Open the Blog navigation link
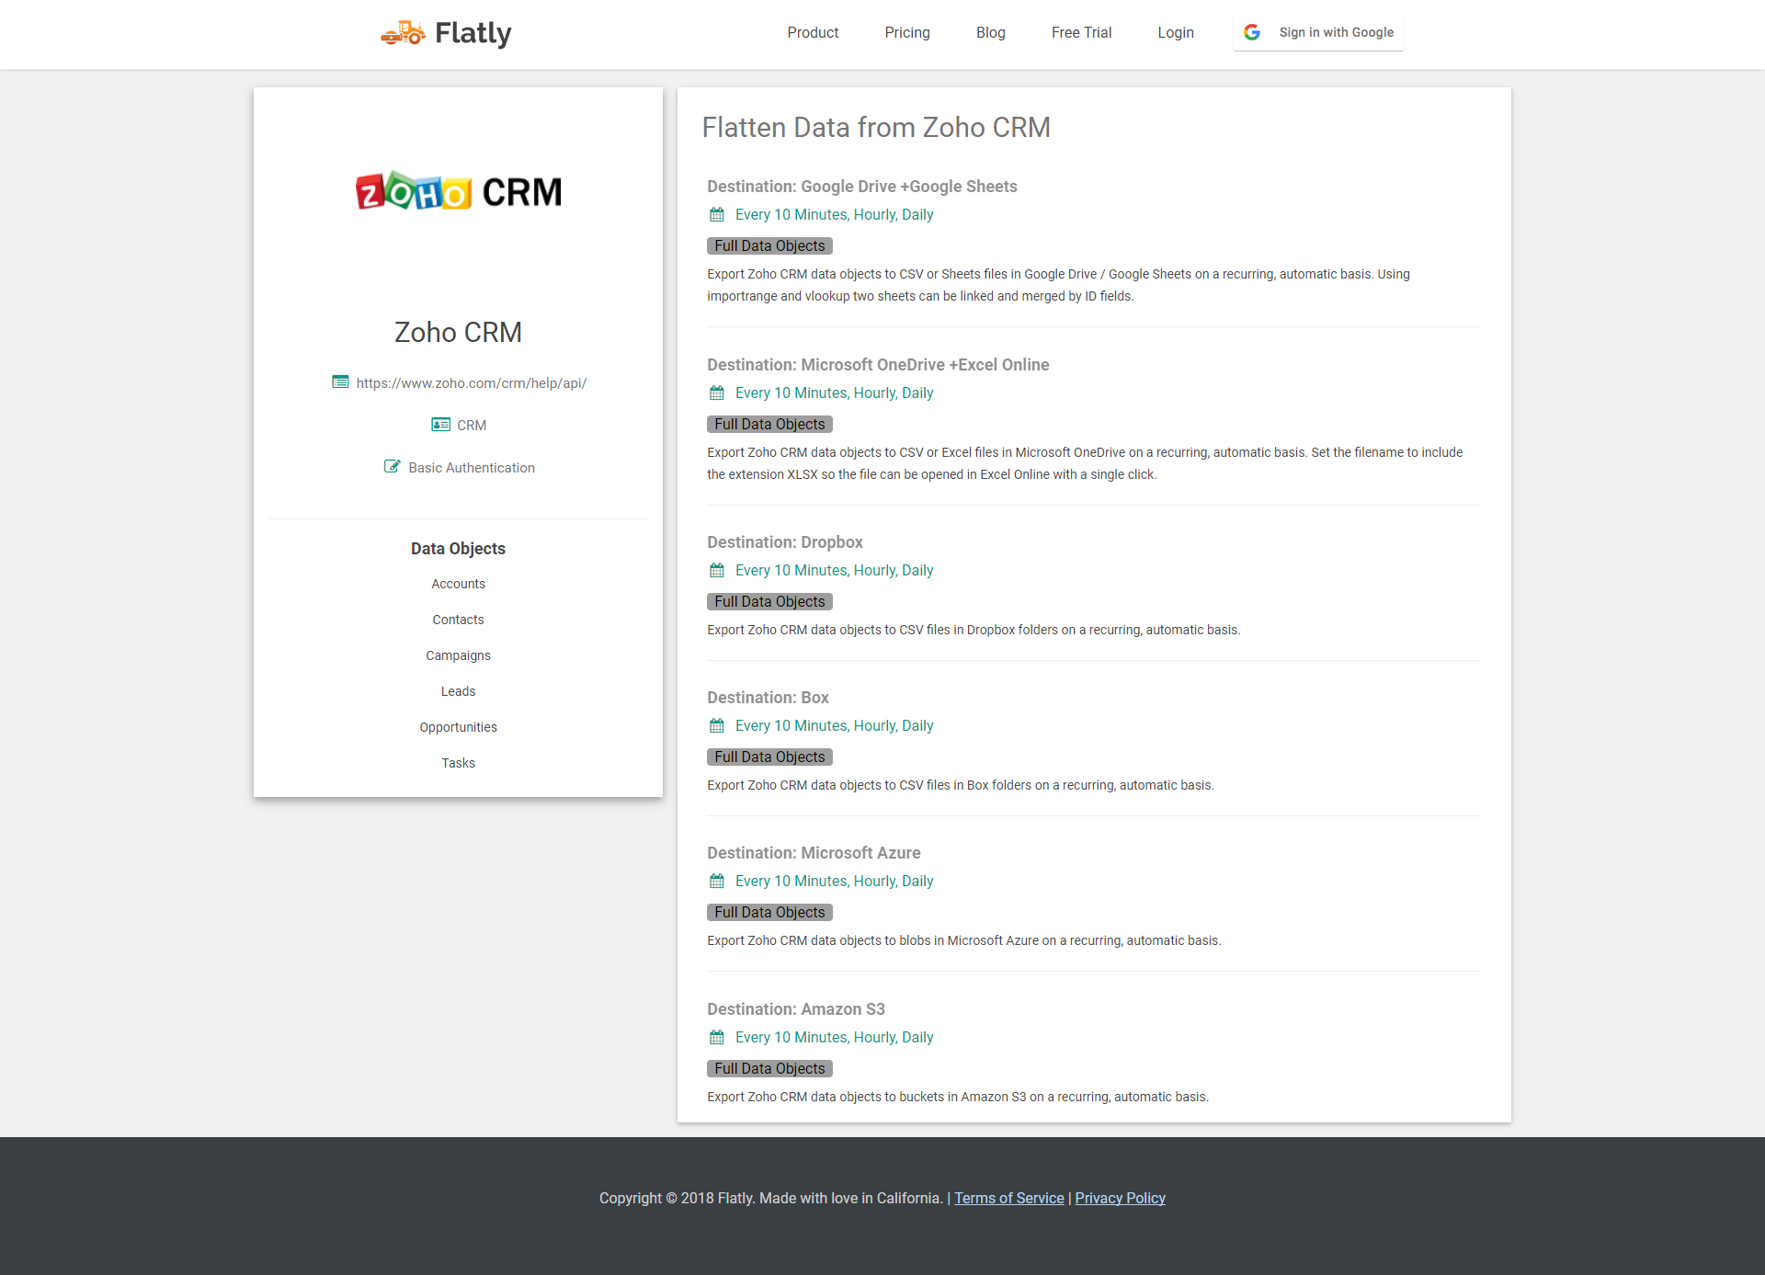Image resolution: width=1765 pixels, height=1275 pixels. (x=990, y=32)
